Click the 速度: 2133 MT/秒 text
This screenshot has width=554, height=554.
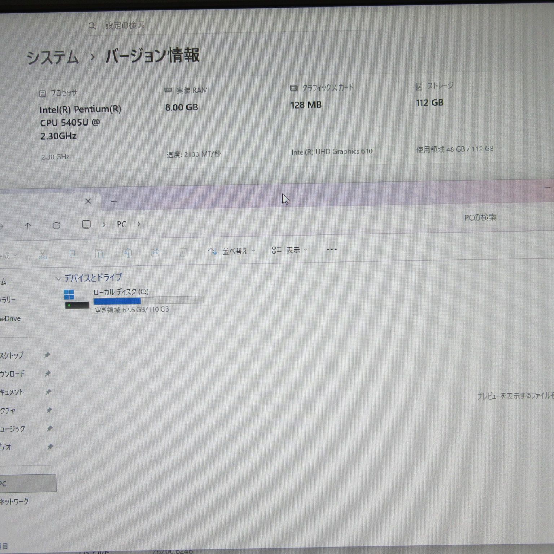(x=194, y=154)
